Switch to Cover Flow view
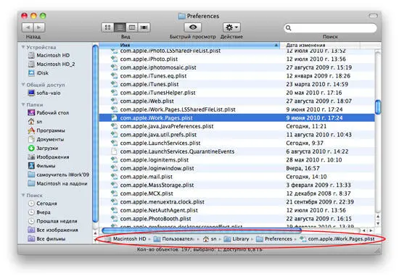 point(144,28)
